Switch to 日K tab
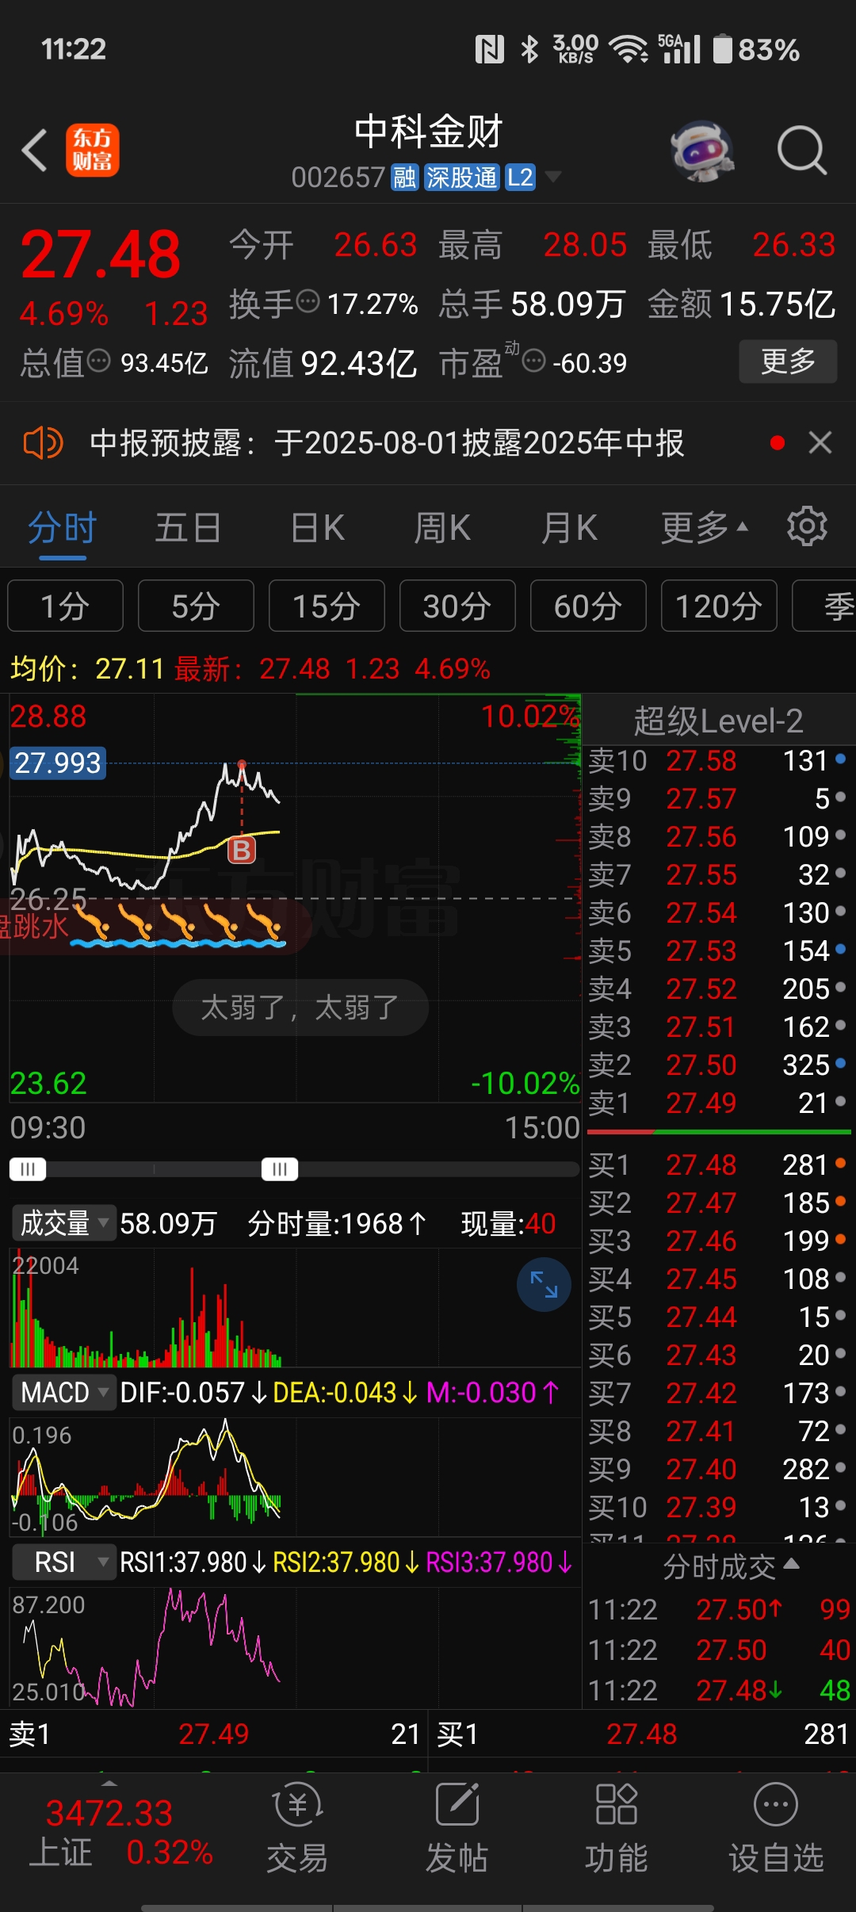856x1912 pixels. click(317, 527)
